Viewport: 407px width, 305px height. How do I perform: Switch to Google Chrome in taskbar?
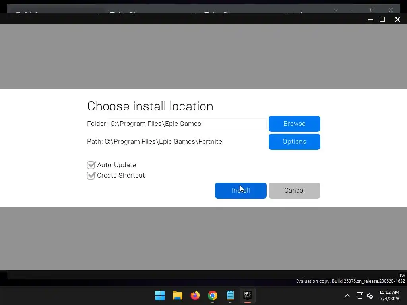pos(213,295)
